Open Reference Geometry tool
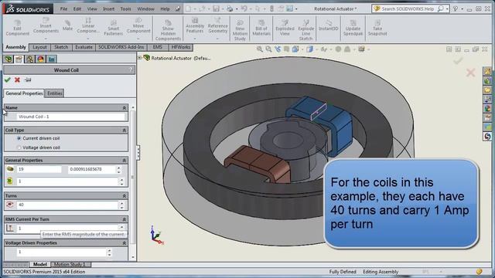The image size is (495, 278). (x=218, y=25)
